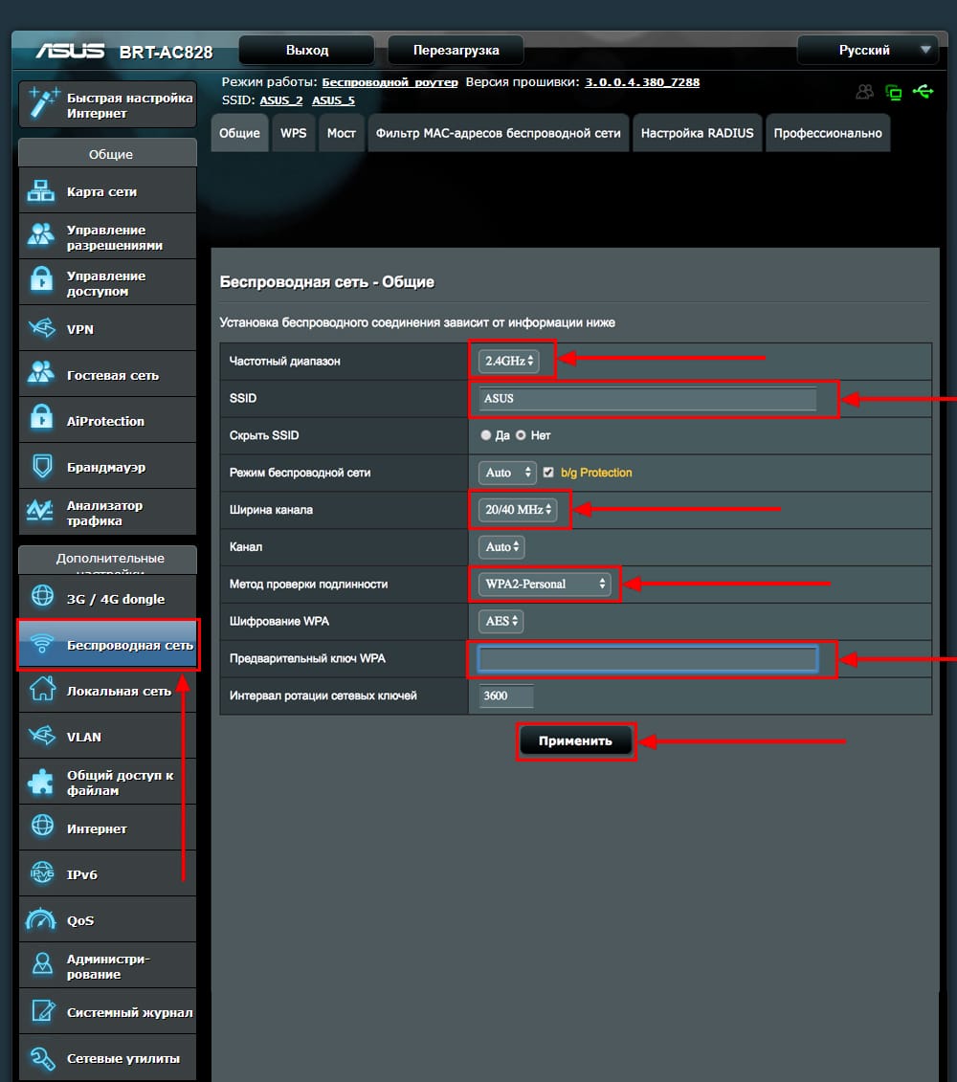Image resolution: width=957 pixels, height=1082 pixels.
Task: Click the Общие sidebar section header
Action: point(110,154)
